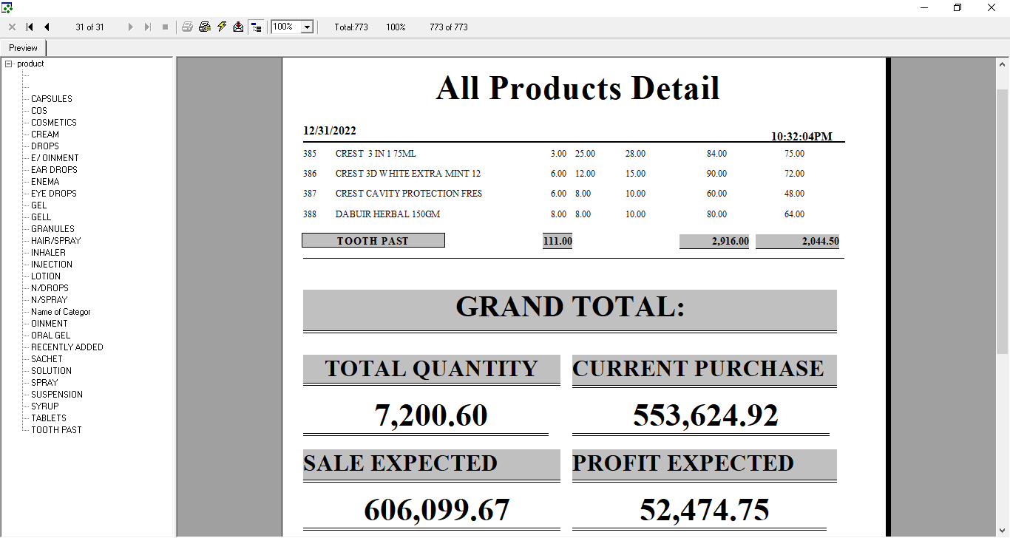This screenshot has height=538, width=1010.
Task: Click current purchase value 553,624.92
Action: [x=705, y=415]
